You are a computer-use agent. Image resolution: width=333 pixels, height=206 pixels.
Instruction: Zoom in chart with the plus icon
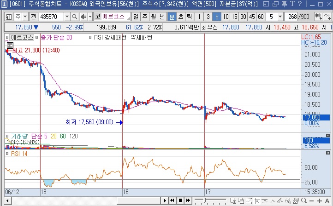tap(320, 200)
